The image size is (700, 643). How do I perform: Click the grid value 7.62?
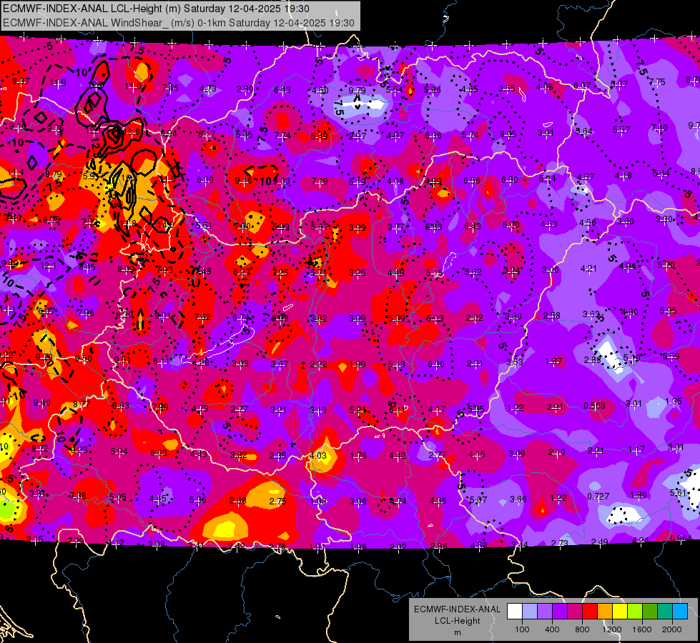pyautogui.click(x=202, y=316)
